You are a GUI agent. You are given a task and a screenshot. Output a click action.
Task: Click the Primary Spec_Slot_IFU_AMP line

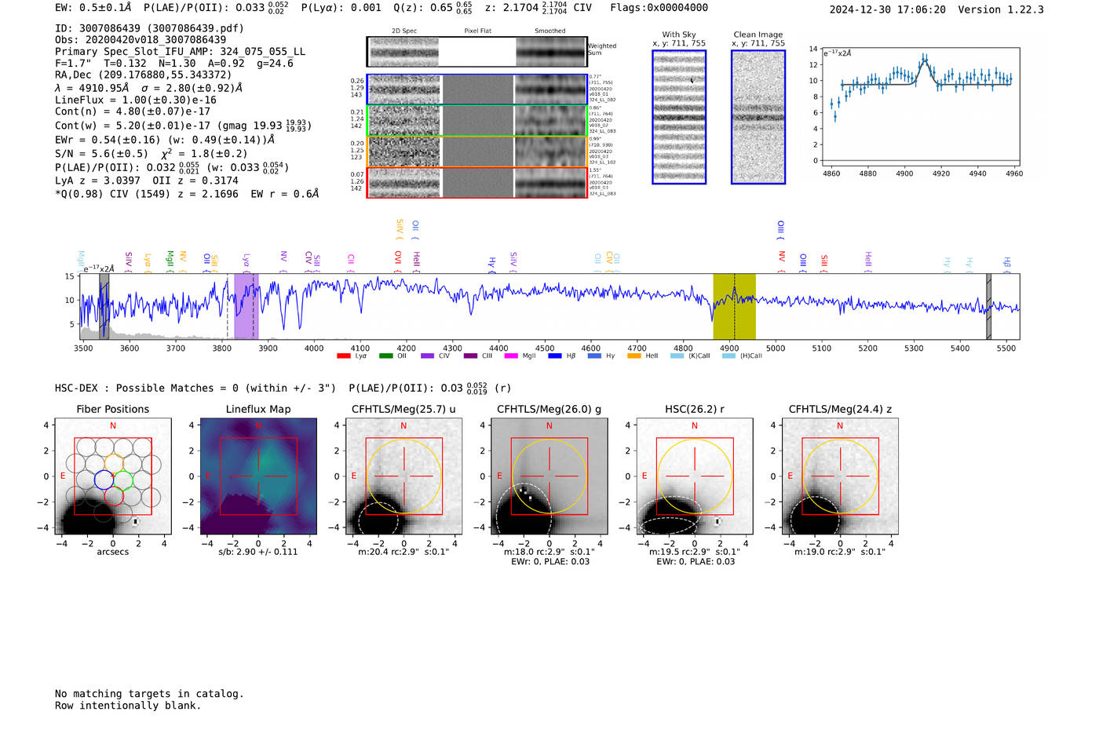point(180,52)
